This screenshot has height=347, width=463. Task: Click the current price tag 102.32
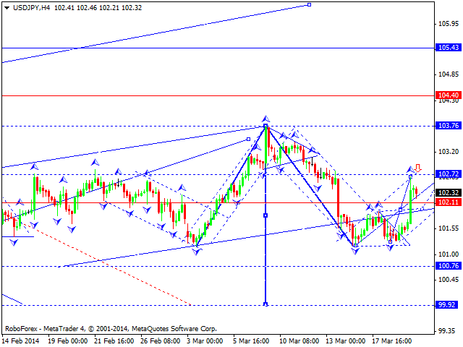tap(449, 193)
